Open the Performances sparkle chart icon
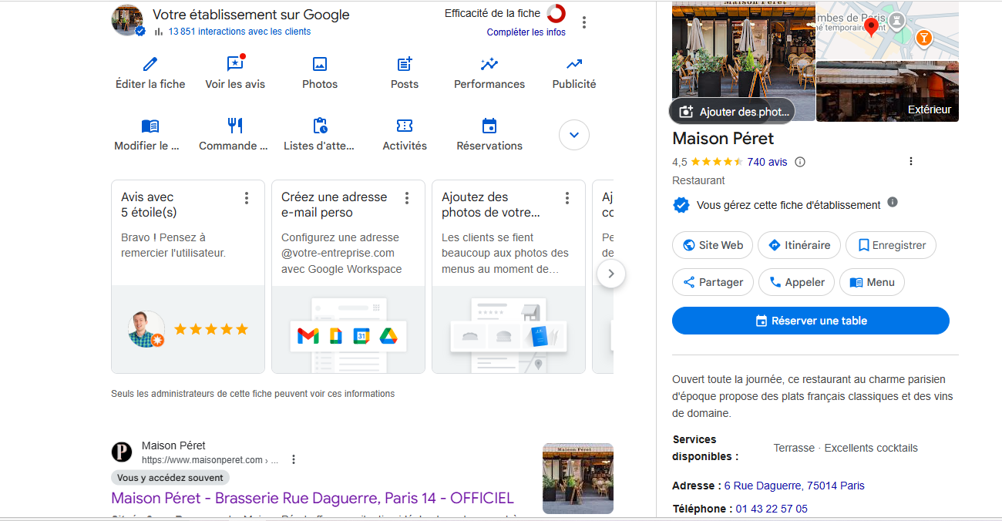This screenshot has width=1002, height=521. coord(489,64)
